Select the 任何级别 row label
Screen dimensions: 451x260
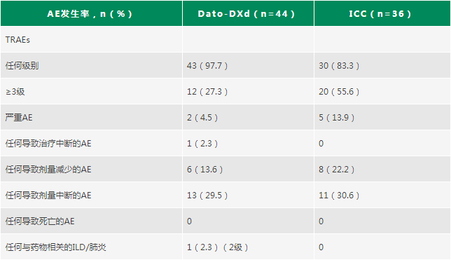click(x=22, y=66)
